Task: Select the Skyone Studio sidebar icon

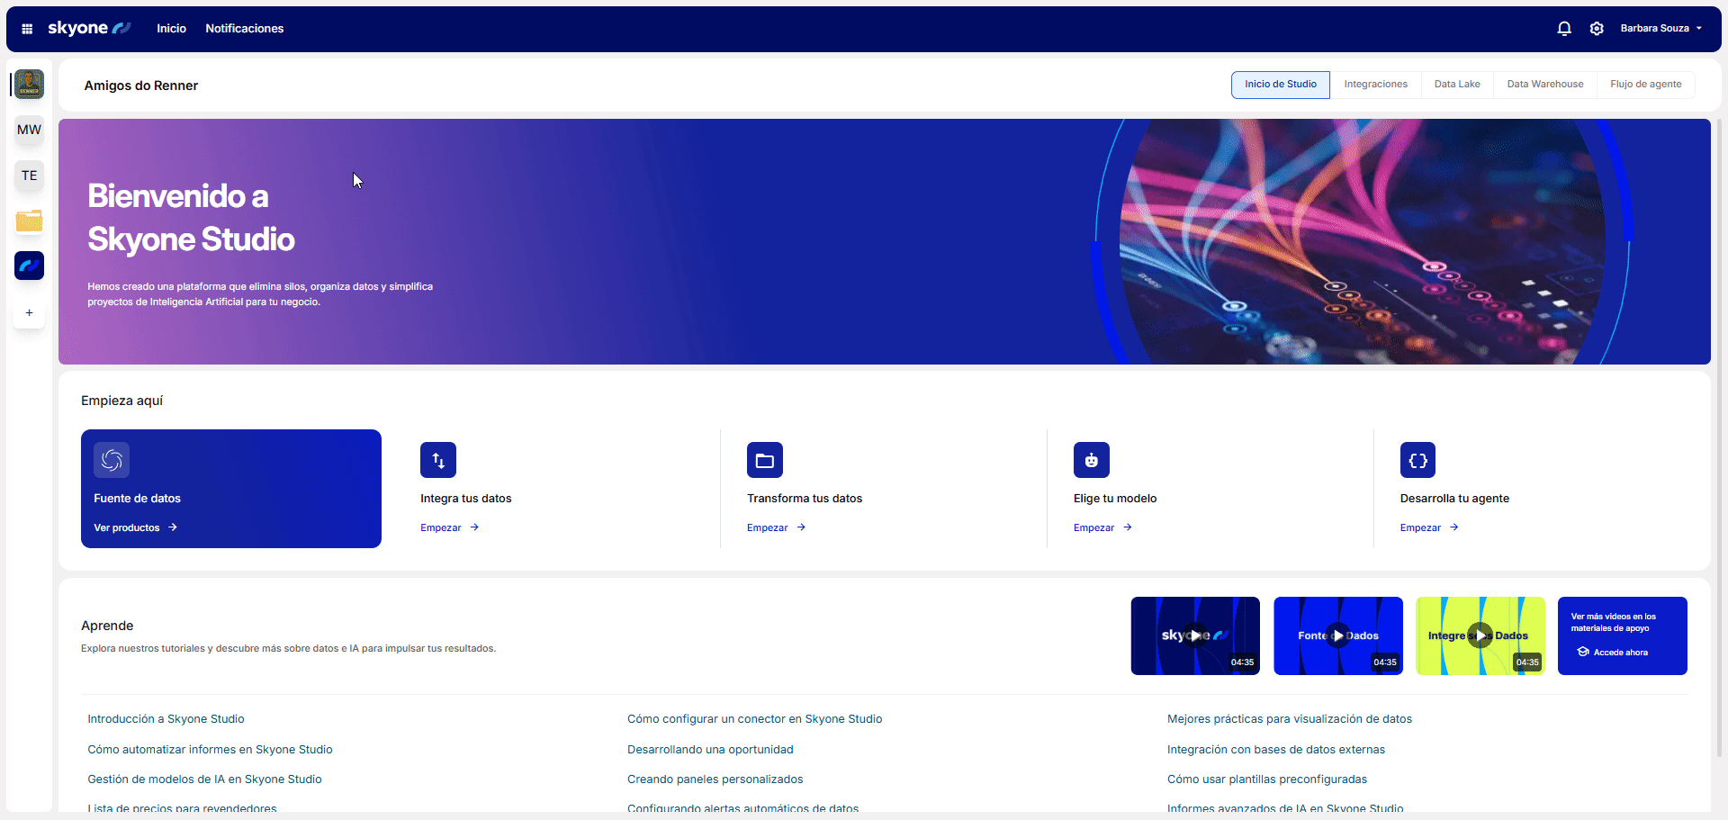Action: [30, 266]
